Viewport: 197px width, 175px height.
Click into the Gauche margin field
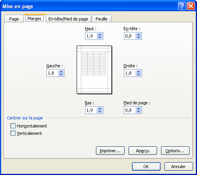(x=52, y=73)
